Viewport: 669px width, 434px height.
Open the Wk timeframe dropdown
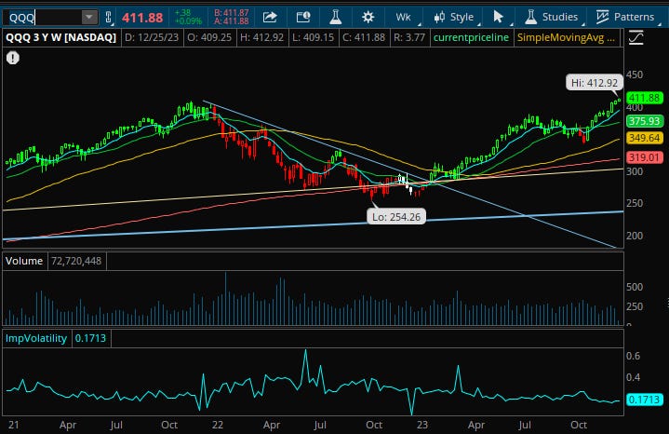[x=407, y=17]
